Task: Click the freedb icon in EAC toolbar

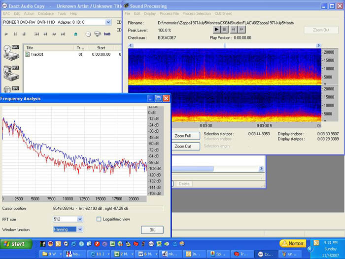Action: (x=107, y=34)
